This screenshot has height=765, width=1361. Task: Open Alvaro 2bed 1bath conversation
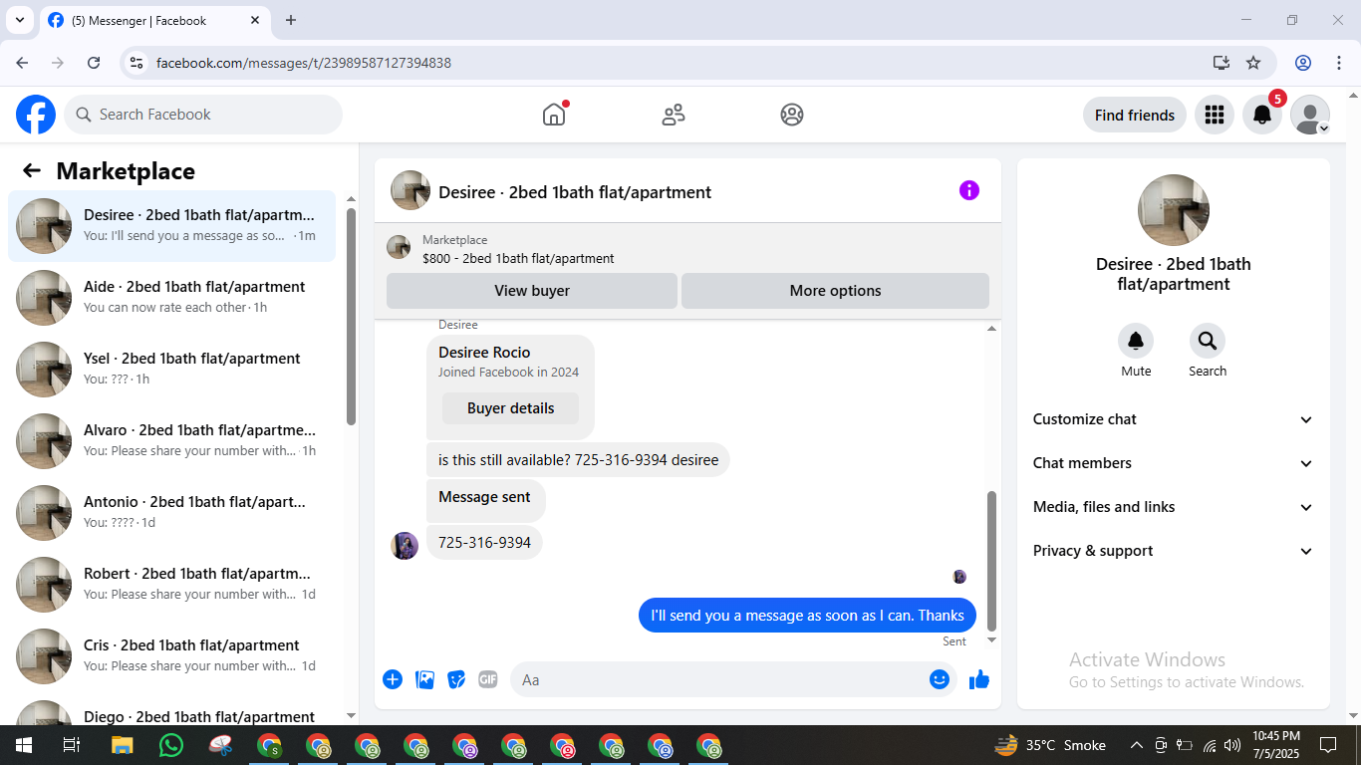pyautogui.click(x=171, y=441)
